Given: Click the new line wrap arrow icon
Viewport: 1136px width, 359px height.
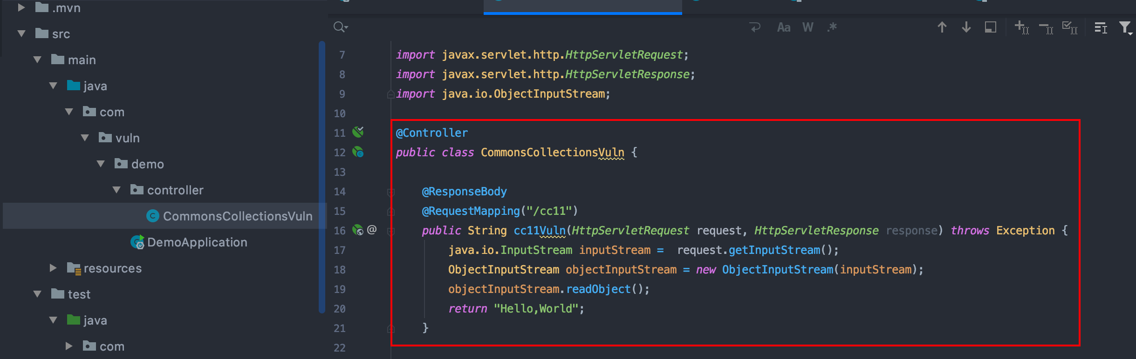Looking at the screenshot, I should pyautogui.click(x=755, y=27).
